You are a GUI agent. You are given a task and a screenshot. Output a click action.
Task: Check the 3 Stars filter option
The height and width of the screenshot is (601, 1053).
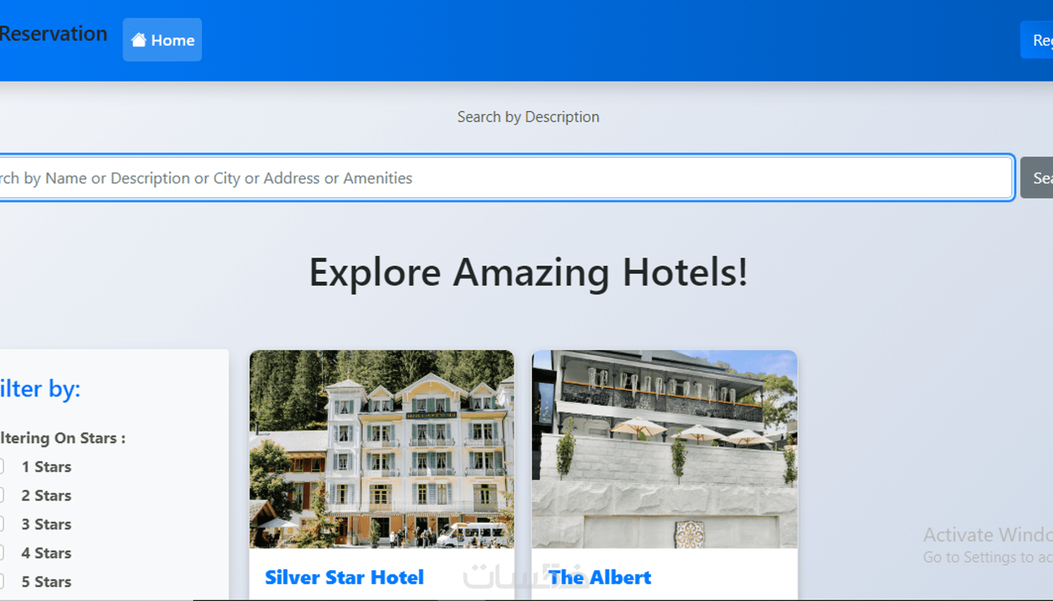[1, 524]
